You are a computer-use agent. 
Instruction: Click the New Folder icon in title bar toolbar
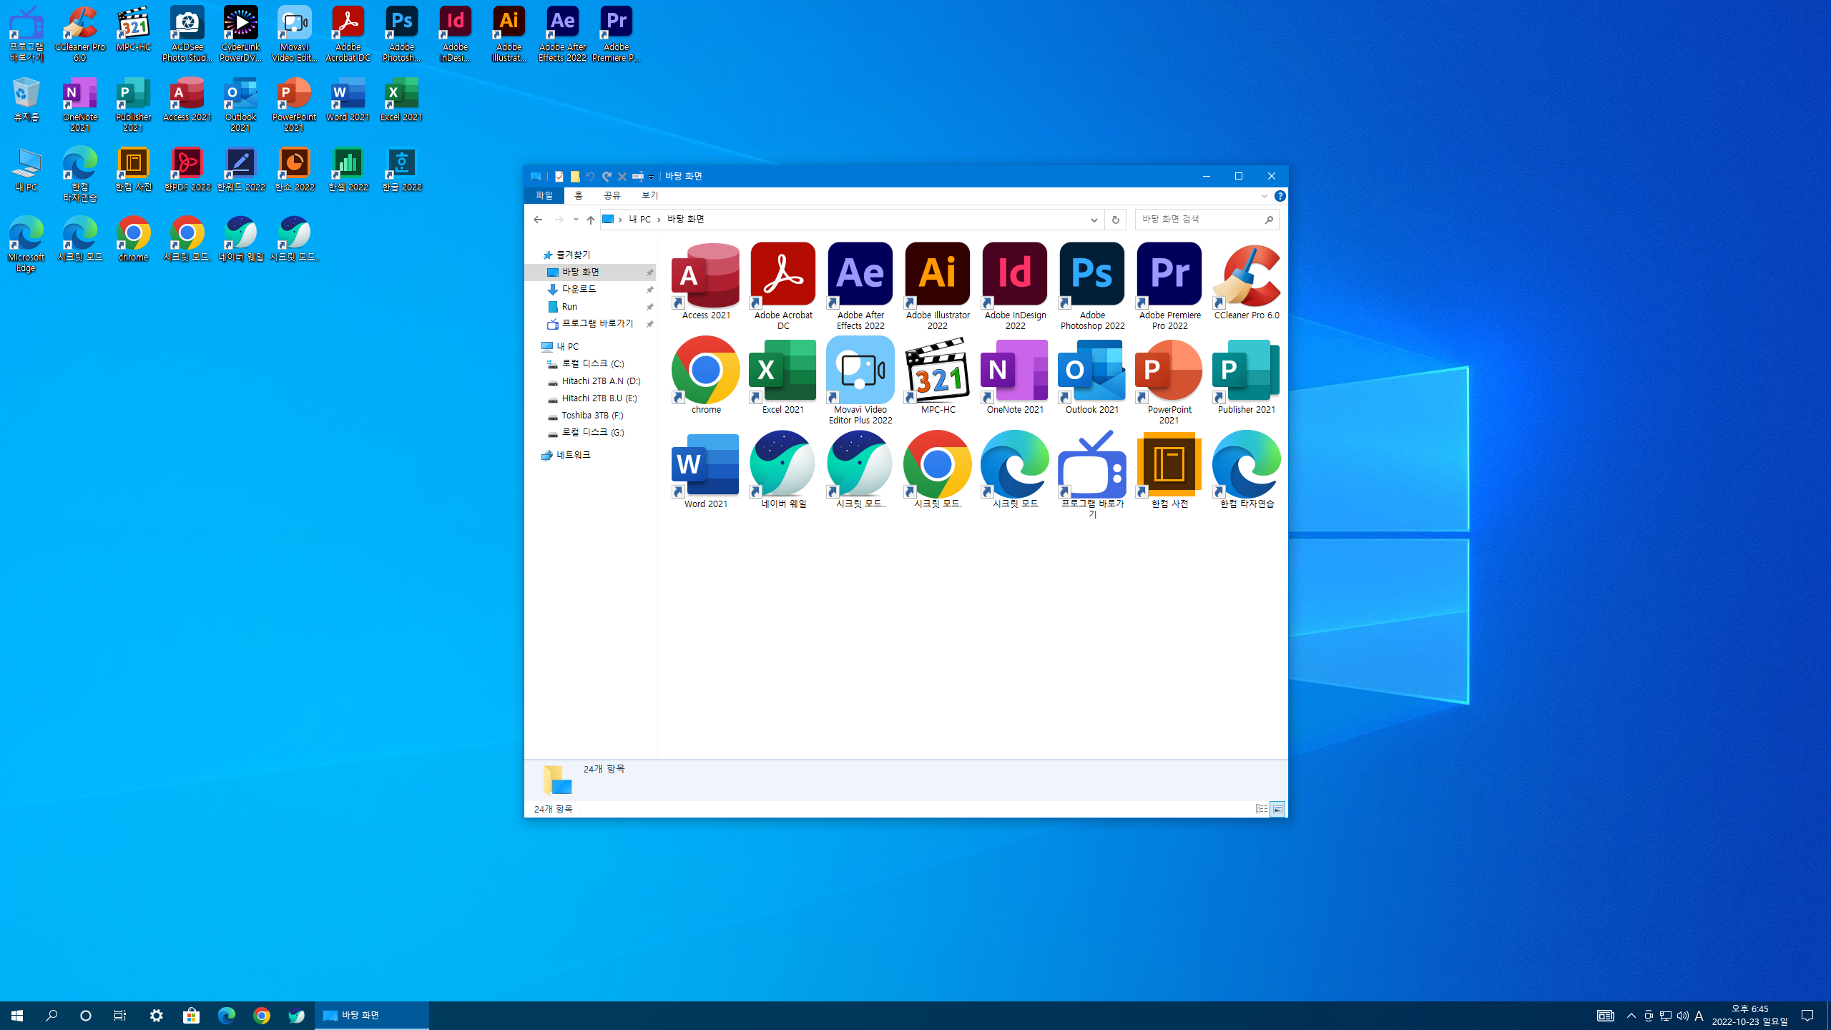575,177
